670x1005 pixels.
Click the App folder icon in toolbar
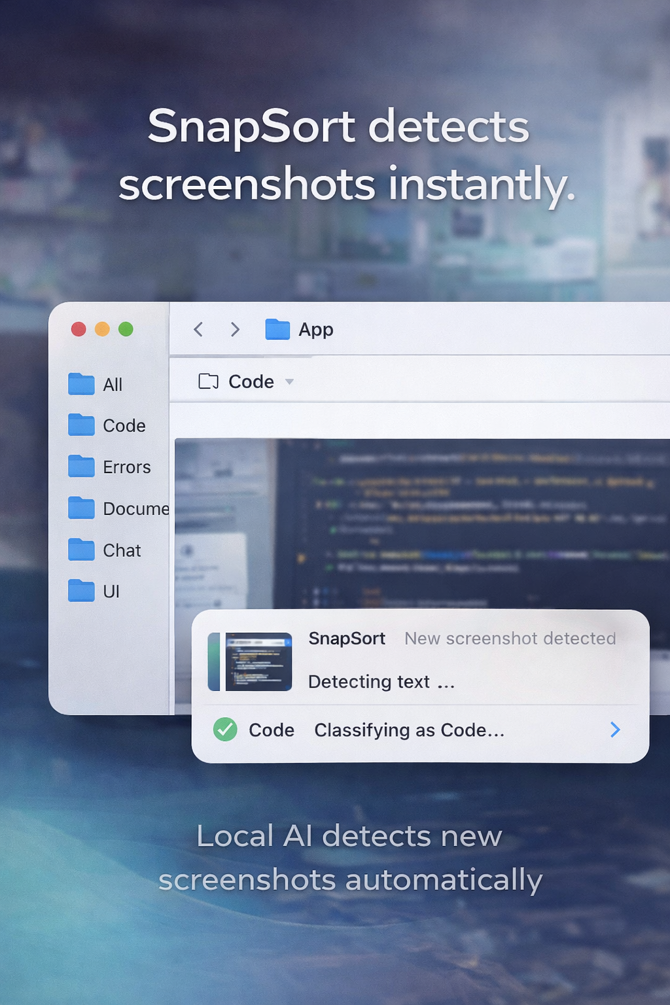(x=275, y=330)
